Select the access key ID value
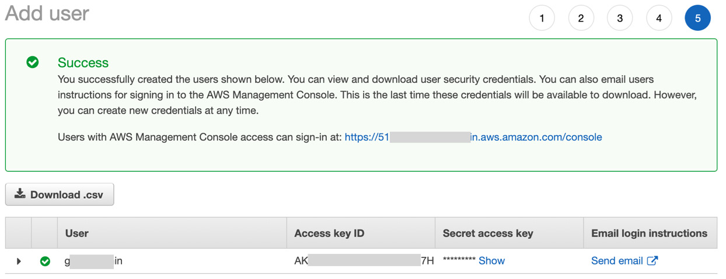 click(x=364, y=261)
